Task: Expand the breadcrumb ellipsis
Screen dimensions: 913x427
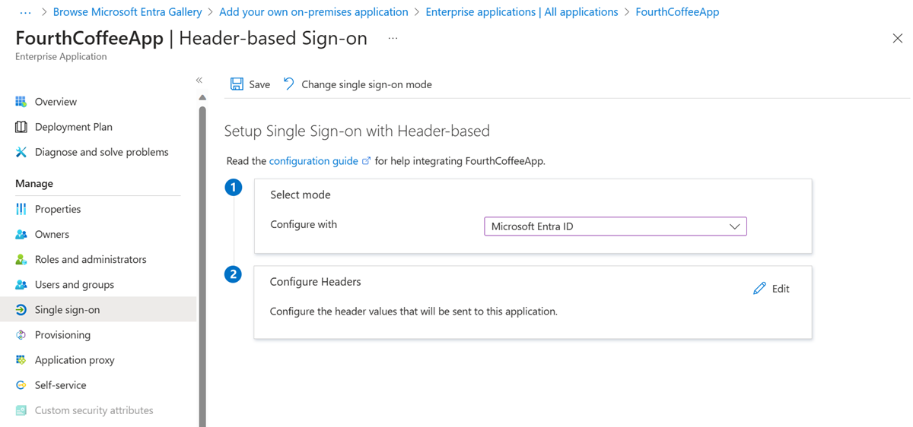Action: coord(26,12)
